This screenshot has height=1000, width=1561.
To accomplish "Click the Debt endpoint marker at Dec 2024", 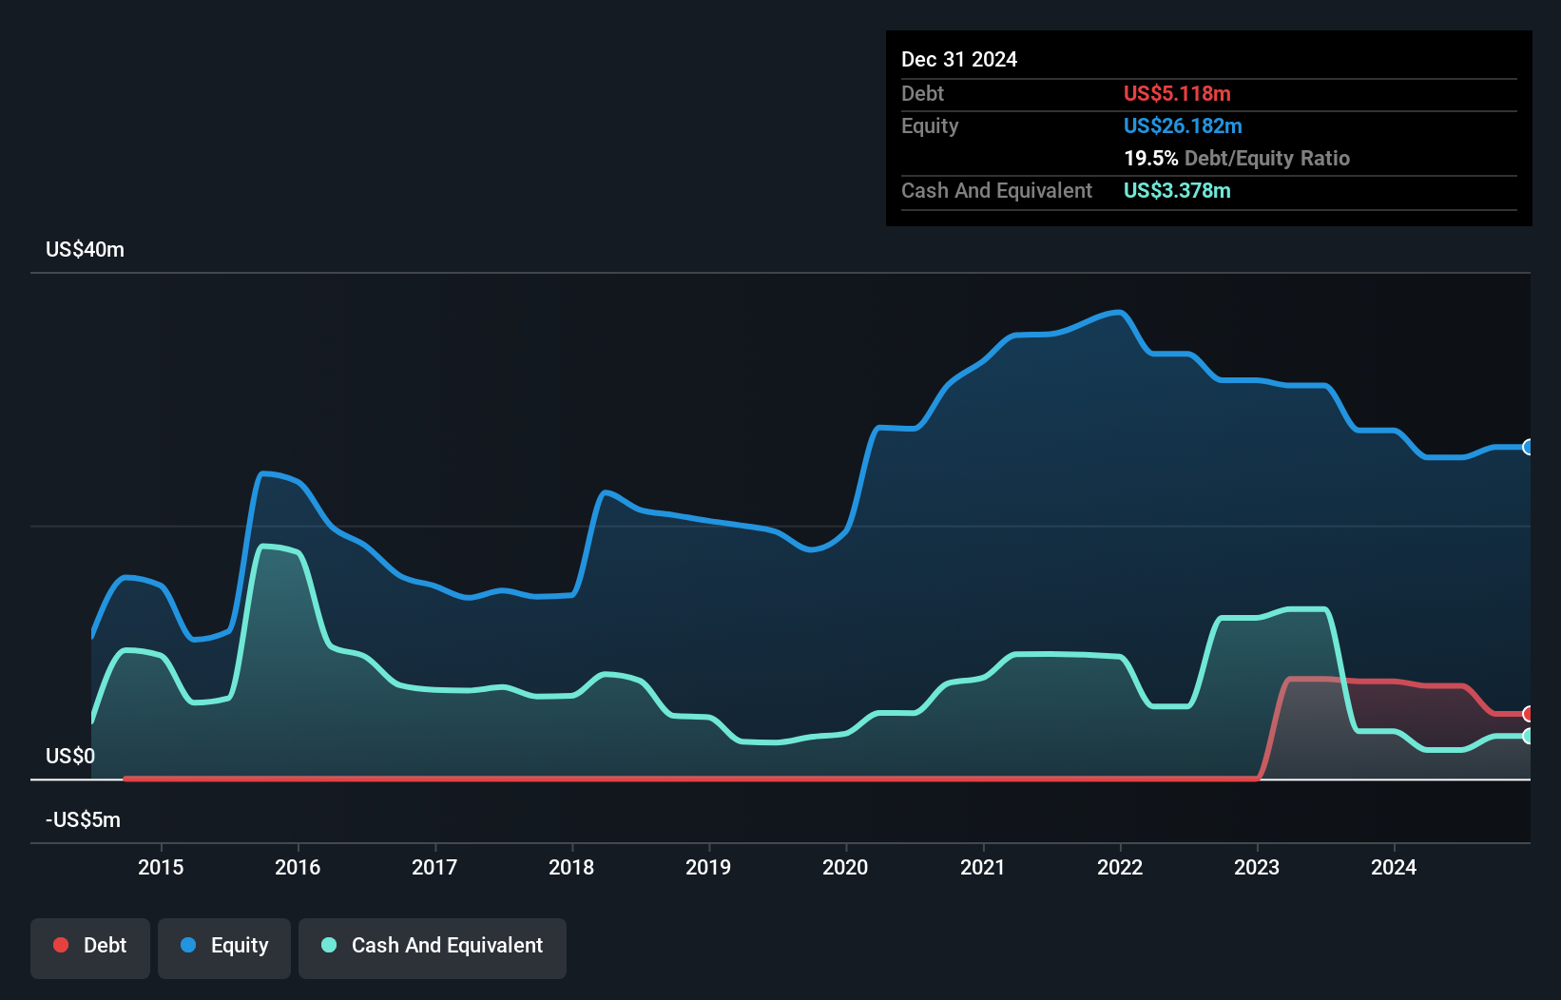I will (x=1529, y=714).
